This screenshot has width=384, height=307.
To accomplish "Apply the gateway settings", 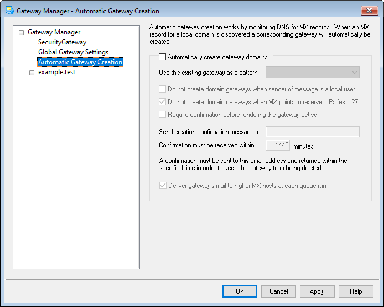I will (x=317, y=291).
